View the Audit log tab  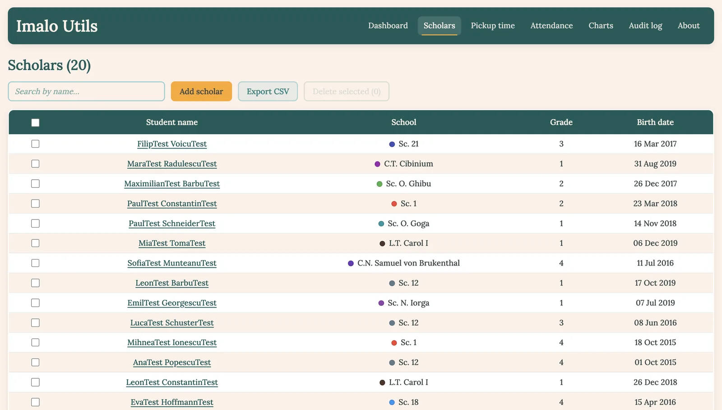click(645, 26)
